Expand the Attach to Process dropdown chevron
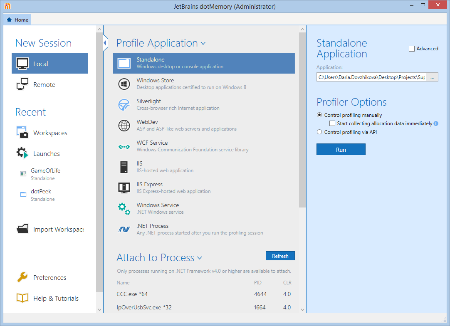Image resolution: width=450 pixels, height=326 pixels. 200,258
